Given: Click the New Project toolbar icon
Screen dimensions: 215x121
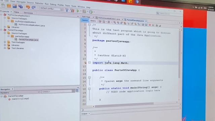Looking at the screenshot, I should point(9,6).
